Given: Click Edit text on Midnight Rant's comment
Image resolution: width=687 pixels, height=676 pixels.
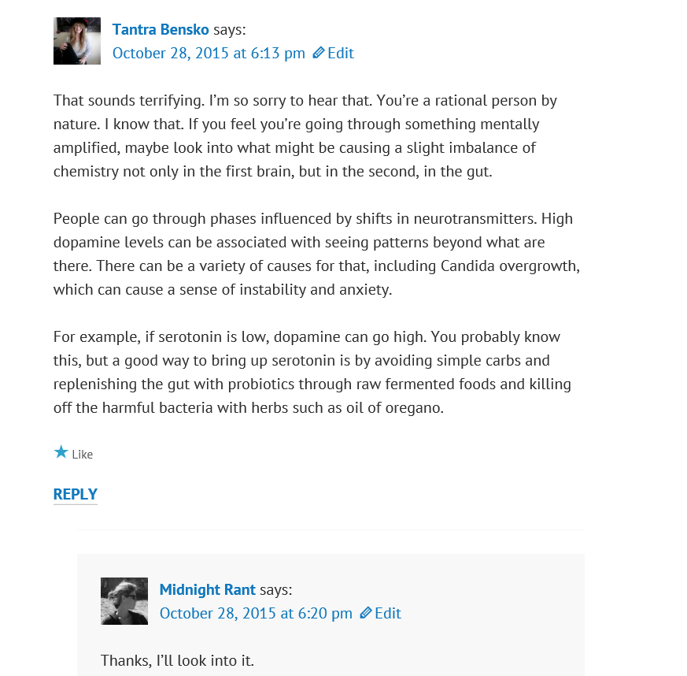Looking at the screenshot, I should point(388,613).
